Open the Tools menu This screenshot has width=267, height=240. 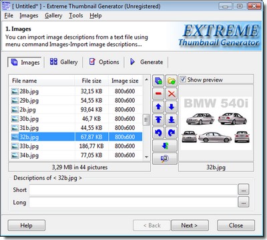[75, 16]
